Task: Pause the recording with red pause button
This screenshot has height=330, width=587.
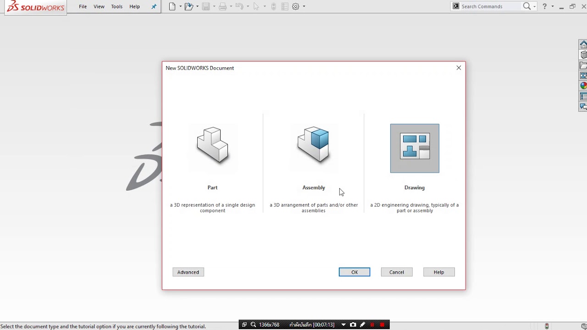Action: (x=372, y=325)
